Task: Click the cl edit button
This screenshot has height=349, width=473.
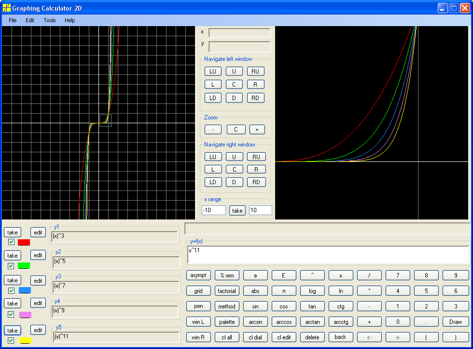Action: 284,337
